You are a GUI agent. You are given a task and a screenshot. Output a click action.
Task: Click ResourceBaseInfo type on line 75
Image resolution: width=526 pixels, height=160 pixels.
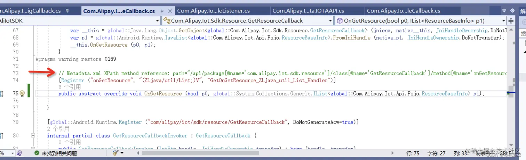click(x=445, y=94)
